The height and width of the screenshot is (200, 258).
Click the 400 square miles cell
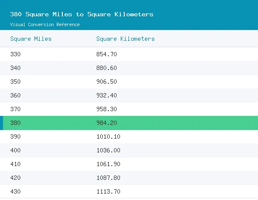[x=15, y=150]
